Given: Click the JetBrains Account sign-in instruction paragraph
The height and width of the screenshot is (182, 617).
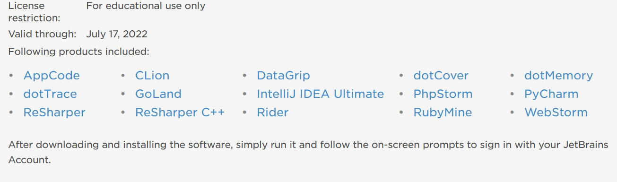Looking at the screenshot, I should [308, 152].
